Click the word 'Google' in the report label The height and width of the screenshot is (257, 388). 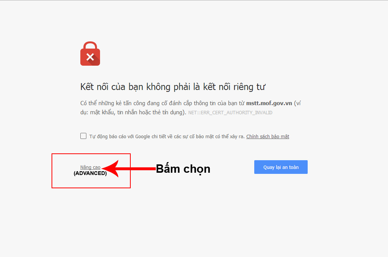pos(142,137)
